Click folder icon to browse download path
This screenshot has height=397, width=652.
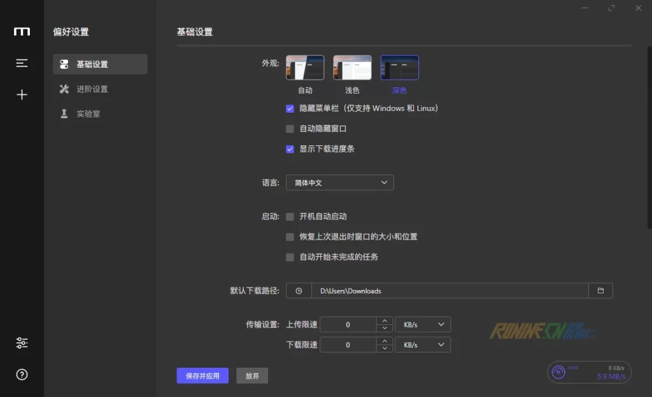coord(600,291)
